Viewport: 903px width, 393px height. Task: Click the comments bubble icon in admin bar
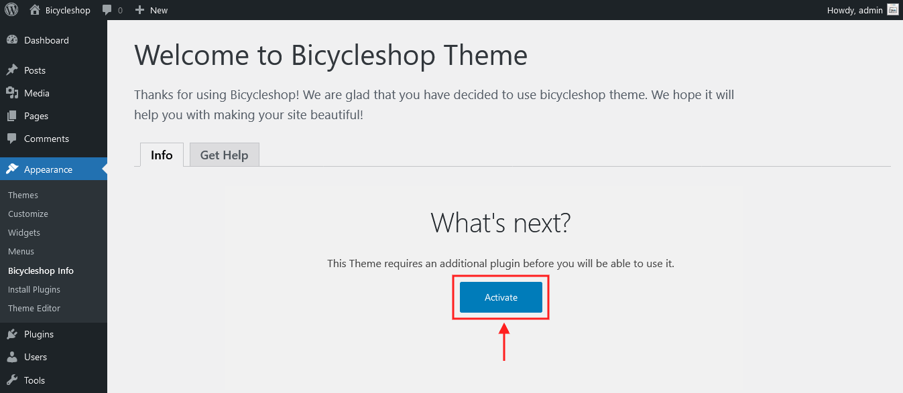(107, 10)
